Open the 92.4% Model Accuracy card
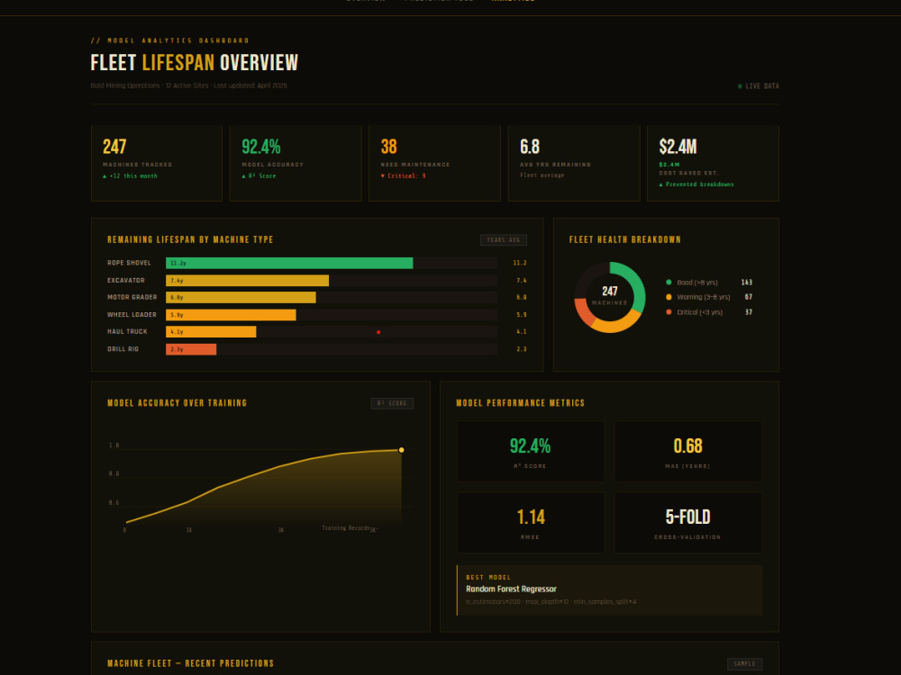 tap(296, 163)
